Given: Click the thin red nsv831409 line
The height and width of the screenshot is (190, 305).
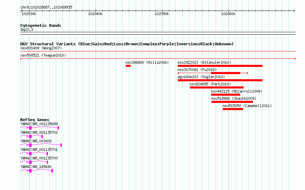Looking at the screenshot, I should pyautogui.click(x=158, y=51).
